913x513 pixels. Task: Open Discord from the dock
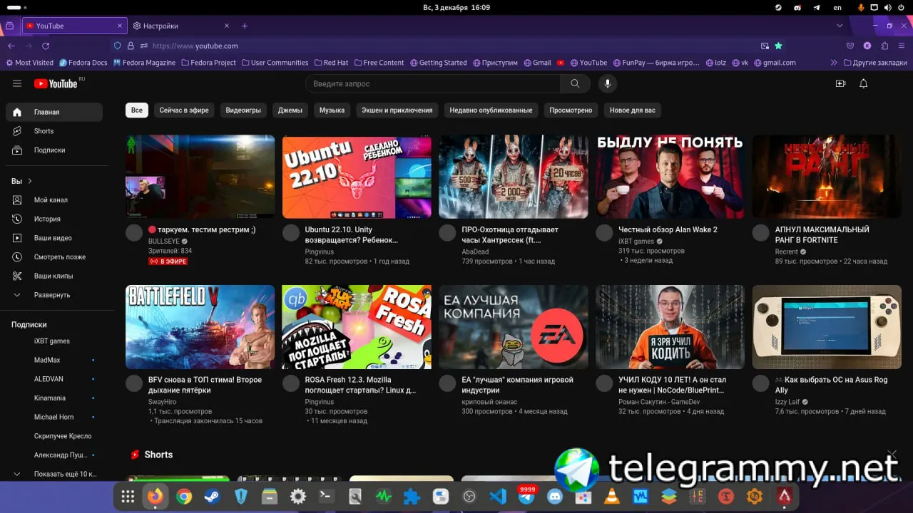(x=555, y=497)
